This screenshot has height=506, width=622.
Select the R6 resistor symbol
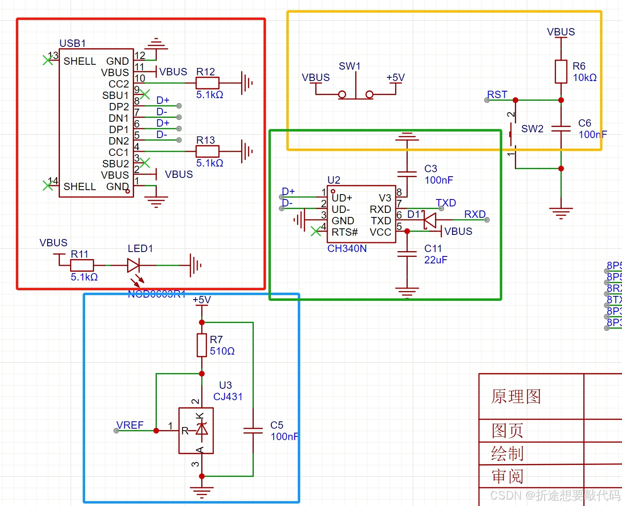pyautogui.click(x=561, y=71)
